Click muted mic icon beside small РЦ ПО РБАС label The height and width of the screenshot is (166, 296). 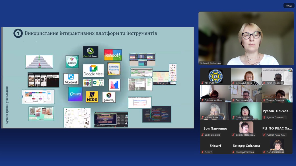264,135
